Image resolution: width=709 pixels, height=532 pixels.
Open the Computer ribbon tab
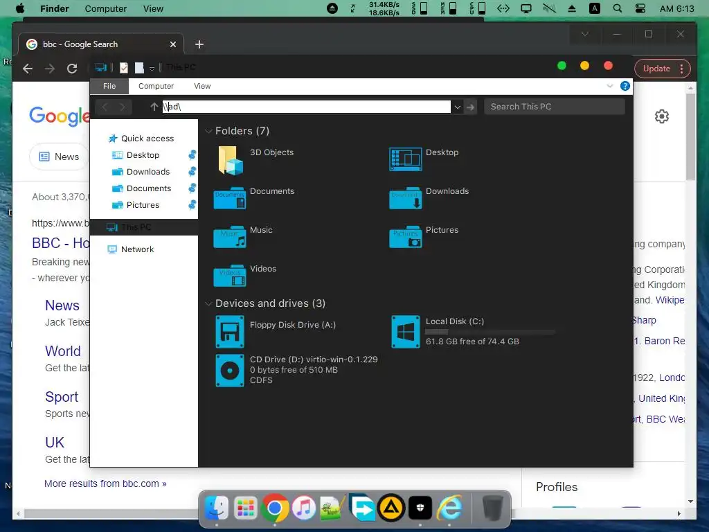pos(156,86)
